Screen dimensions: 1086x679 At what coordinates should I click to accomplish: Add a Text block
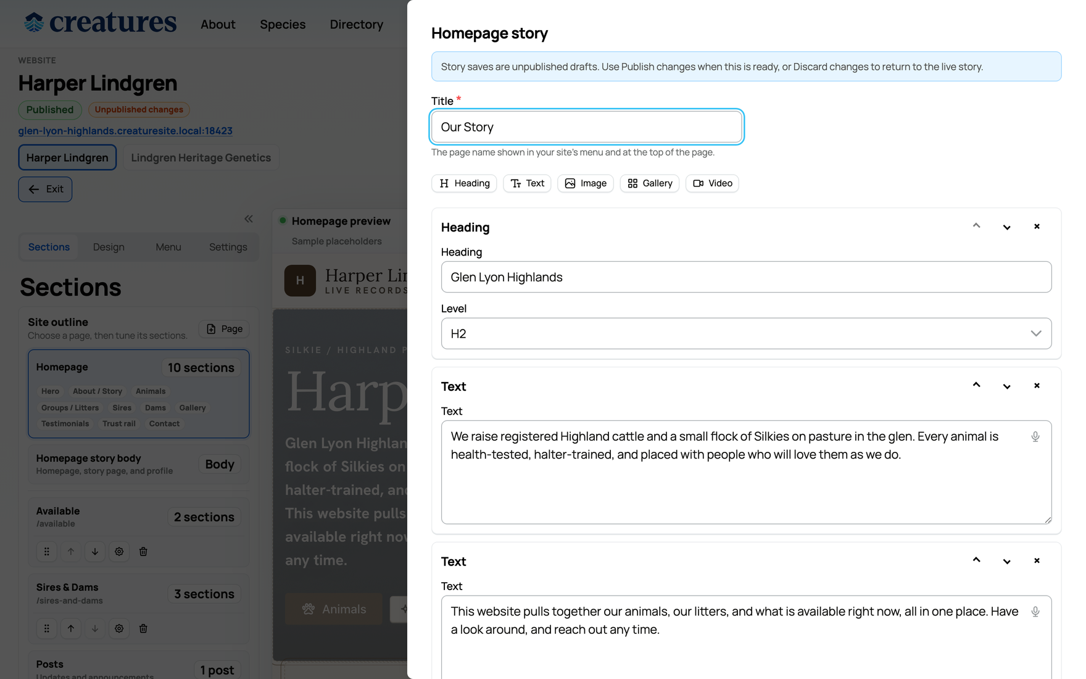527,183
